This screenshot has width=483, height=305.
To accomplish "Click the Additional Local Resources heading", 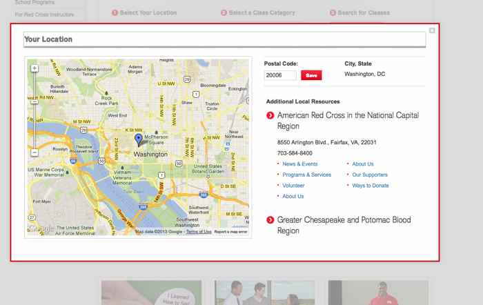I will (303, 101).
